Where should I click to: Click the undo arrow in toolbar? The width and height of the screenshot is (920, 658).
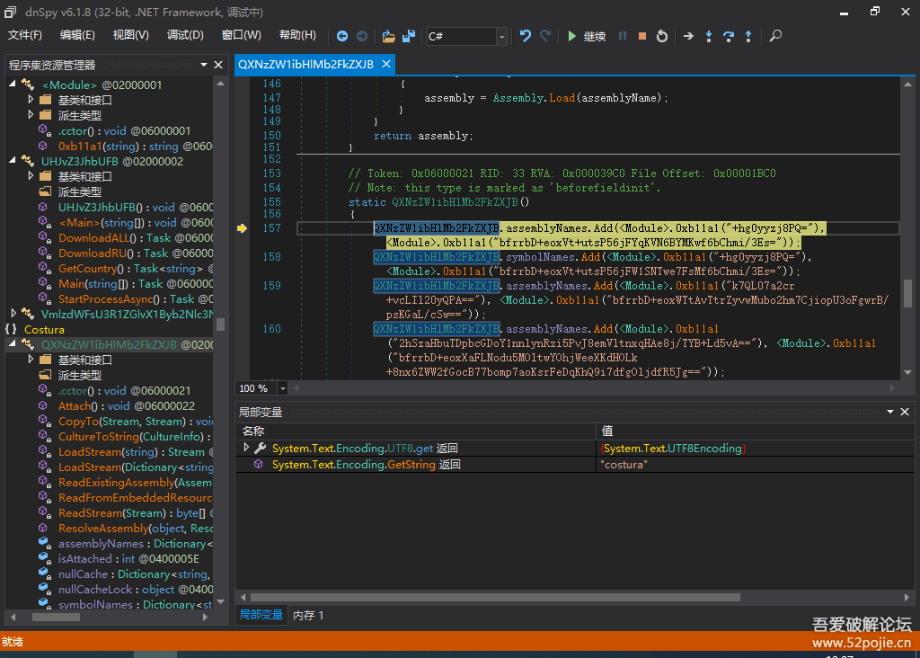(526, 36)
